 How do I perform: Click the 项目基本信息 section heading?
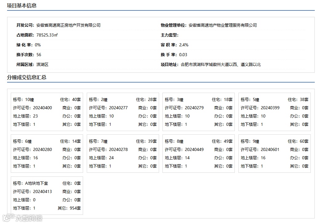[22, 6]
